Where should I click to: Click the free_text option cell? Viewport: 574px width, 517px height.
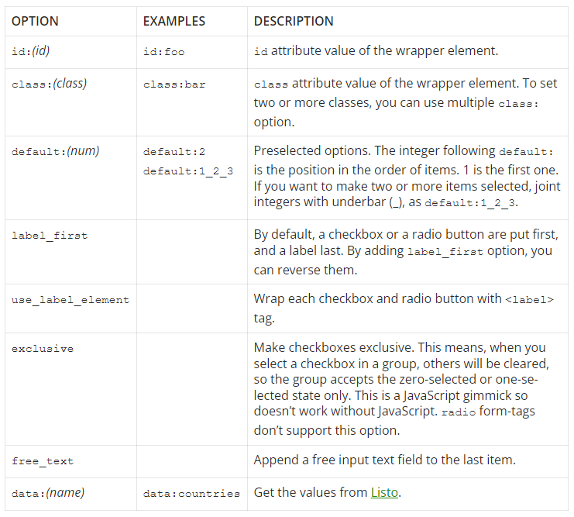tap(43, 461)
